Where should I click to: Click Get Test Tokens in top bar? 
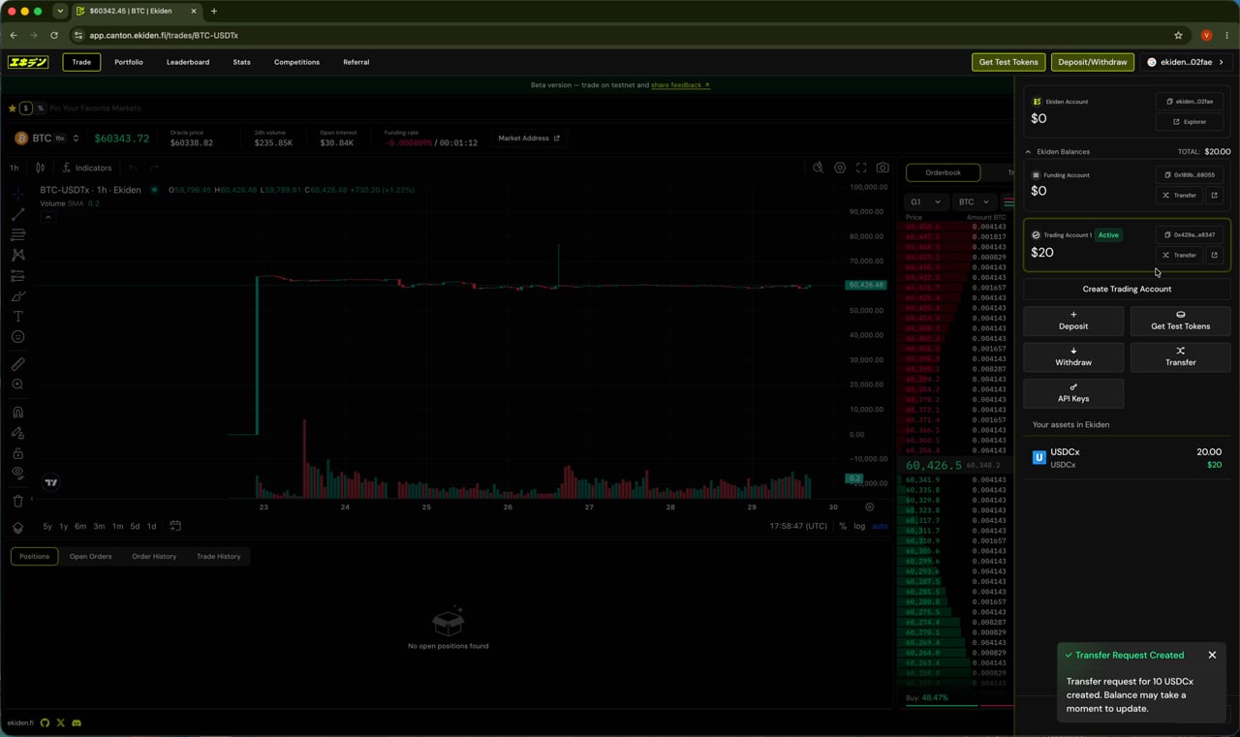[x=1008, y=62]
